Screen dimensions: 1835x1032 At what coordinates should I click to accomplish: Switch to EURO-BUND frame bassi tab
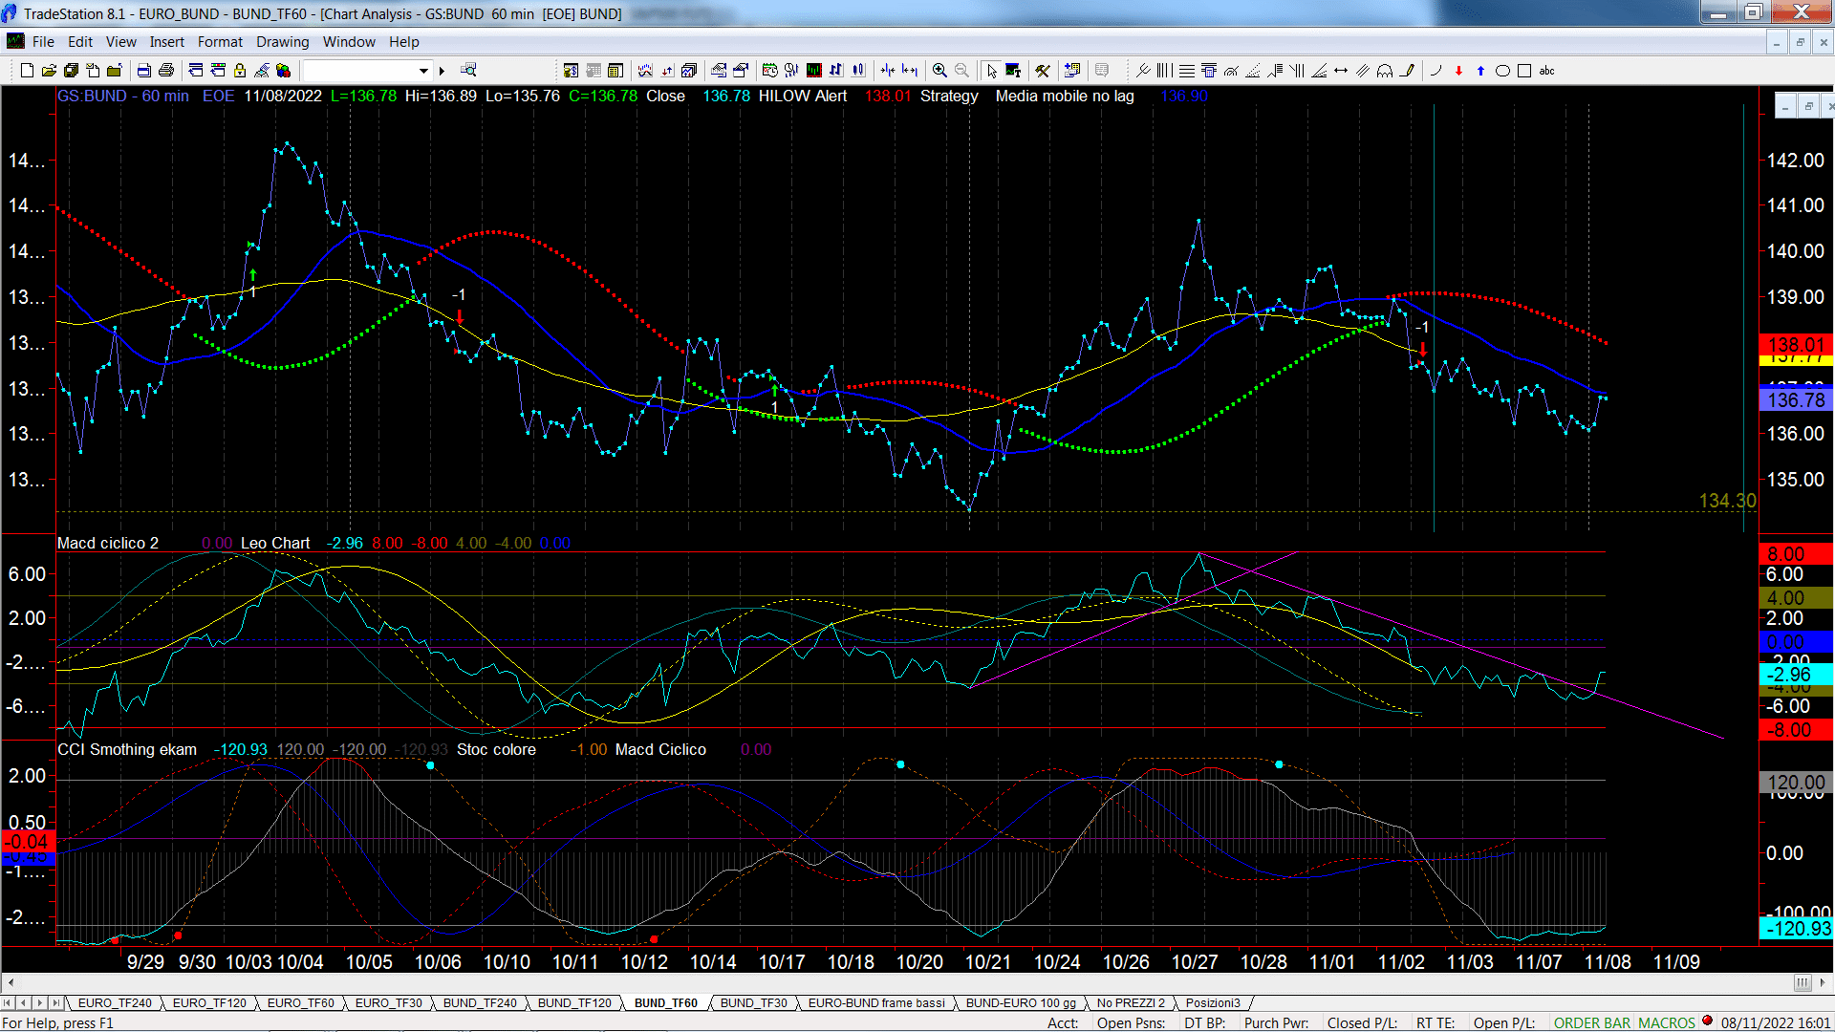[x=876, y=1002]
